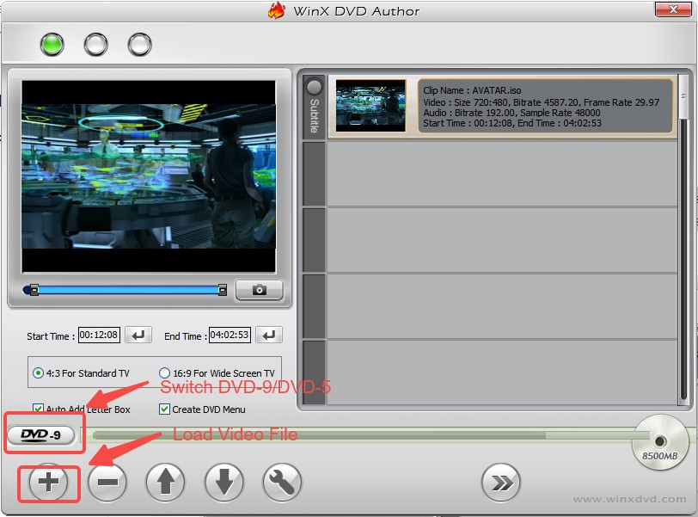Switch disc type with the DVD-9 button
698x517 pixels.
[43, 435]
